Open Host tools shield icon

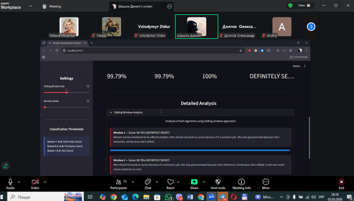pos(218,182)
